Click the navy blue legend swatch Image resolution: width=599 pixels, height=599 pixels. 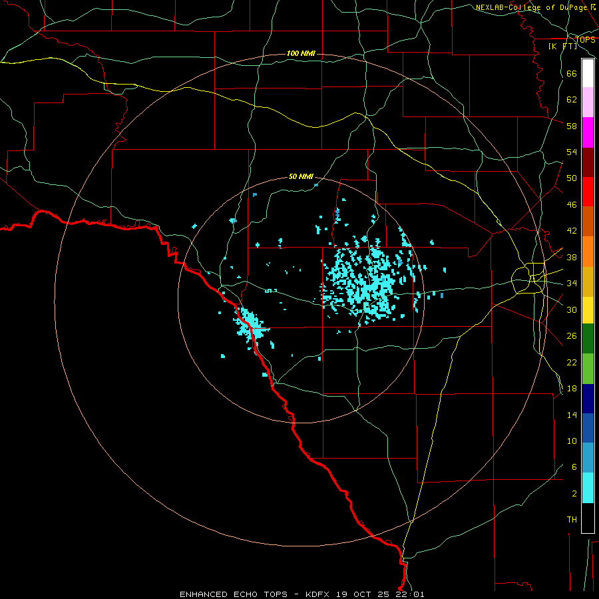588,399
